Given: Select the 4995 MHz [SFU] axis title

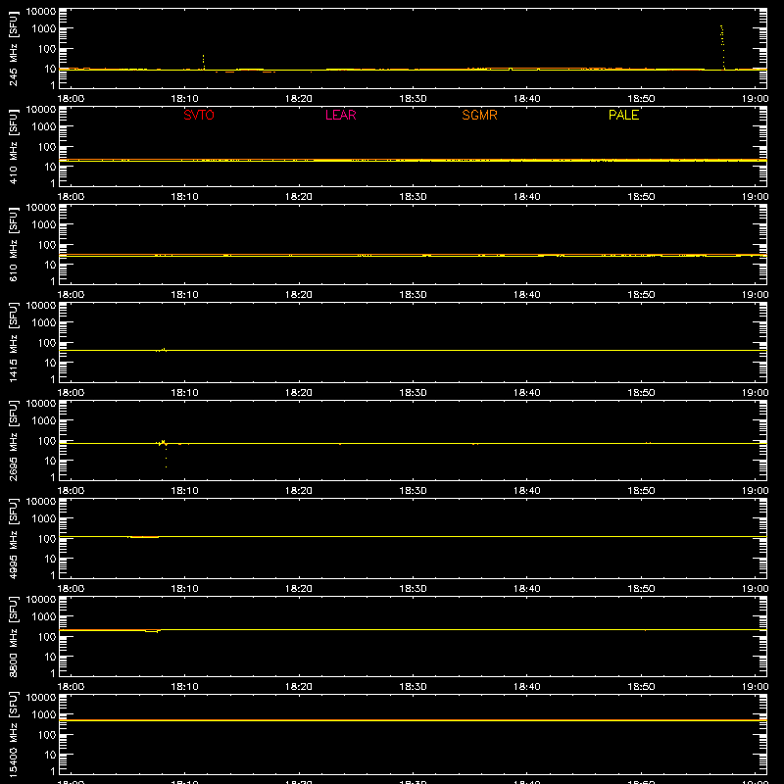Looking at the screenshot, I should [x=13, y=538].
